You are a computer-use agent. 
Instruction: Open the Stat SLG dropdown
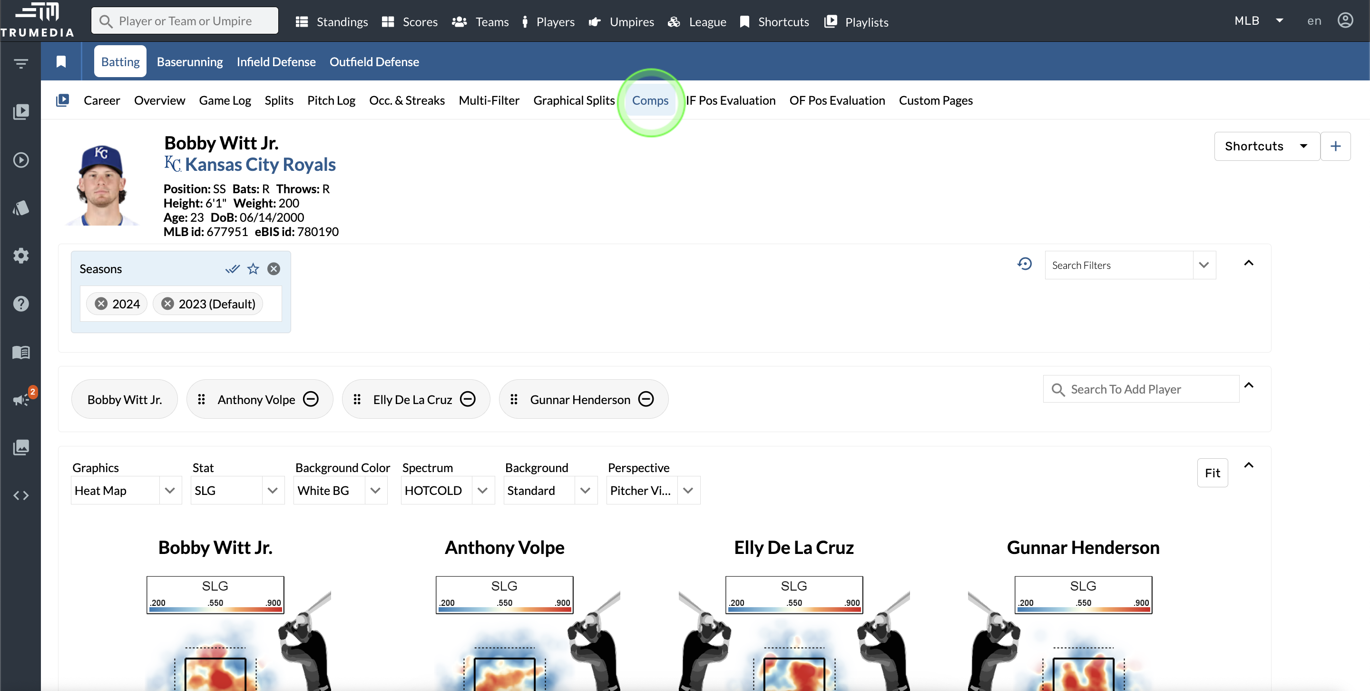(x=237, y=491)
